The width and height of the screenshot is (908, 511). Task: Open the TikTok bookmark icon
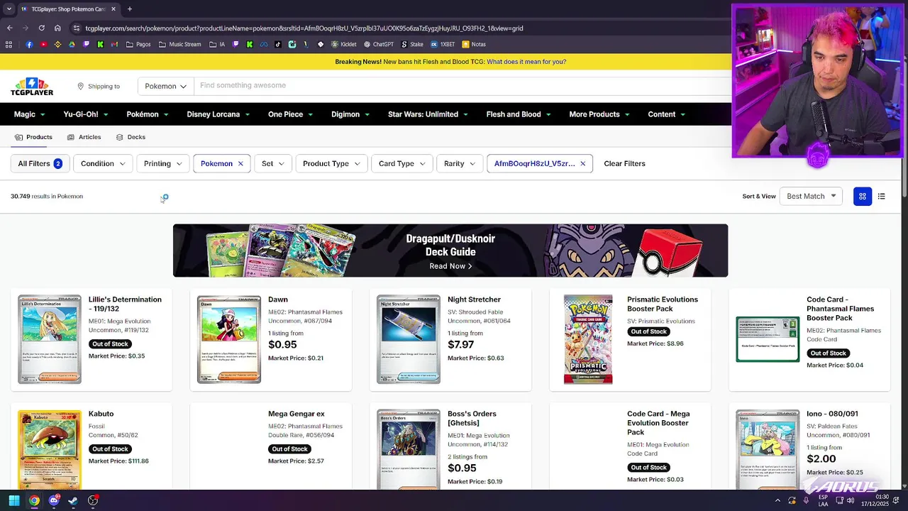(277, 44)
